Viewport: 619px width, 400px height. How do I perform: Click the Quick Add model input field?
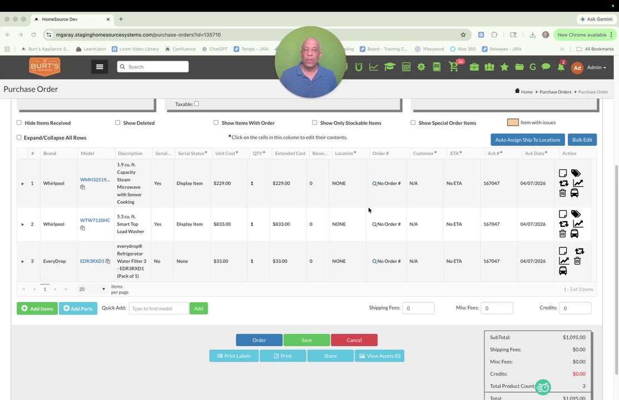[159, 308]
